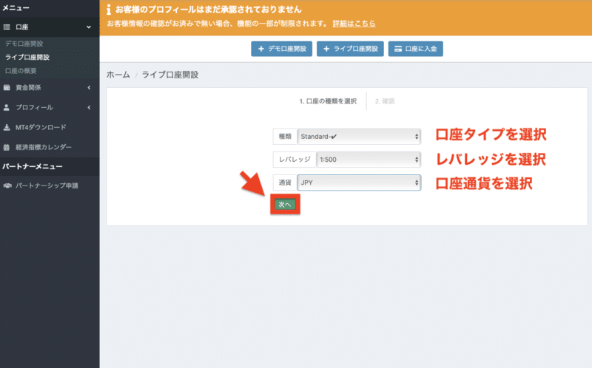Click the デモ口座開設 top button
592x368 pixels.
282,49
